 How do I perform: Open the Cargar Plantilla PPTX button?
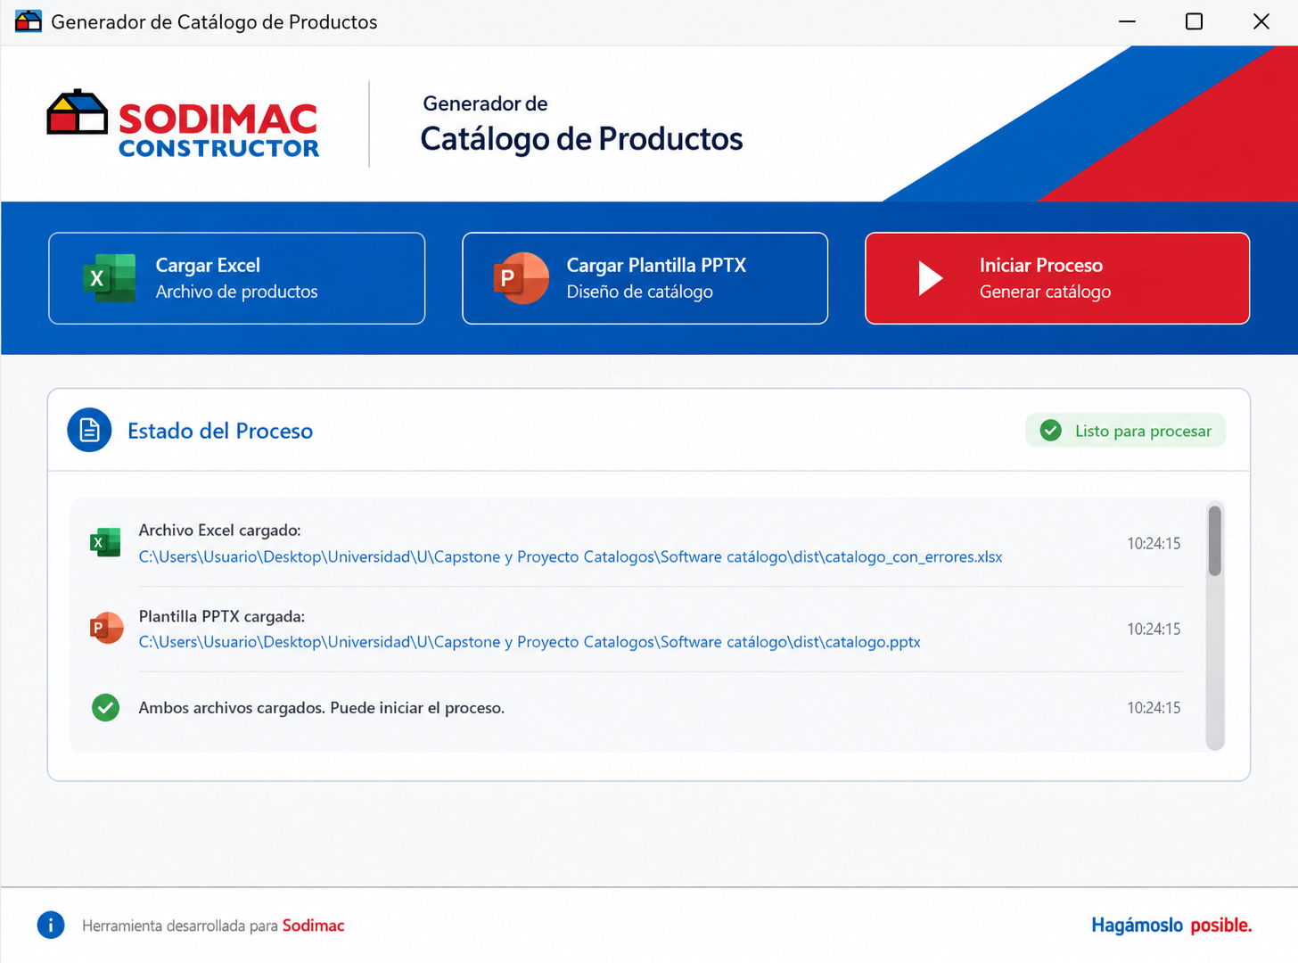[645, 278]
